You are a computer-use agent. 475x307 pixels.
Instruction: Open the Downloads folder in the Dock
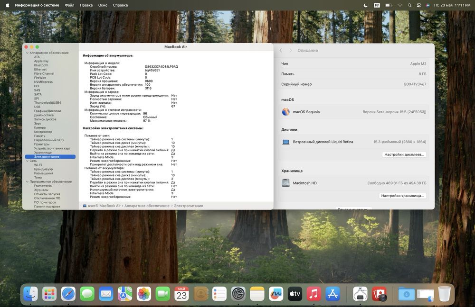tap(406, 294)
